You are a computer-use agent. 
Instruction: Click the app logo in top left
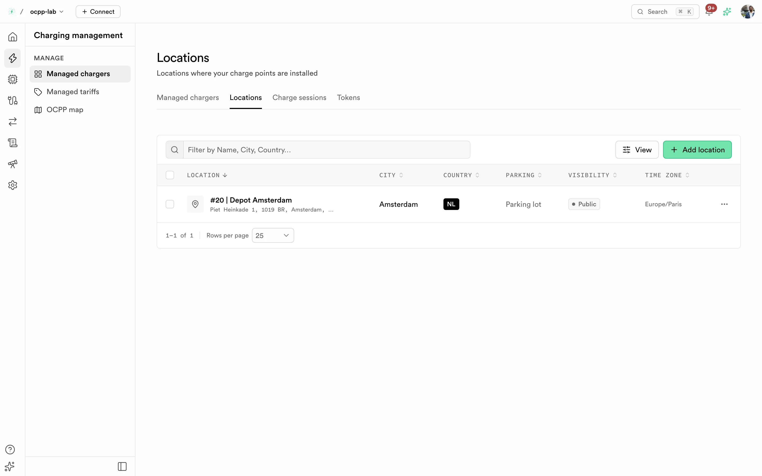click(12, 12)
